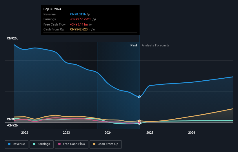Toggle the Earnings legend button
This screenshot has height=152, width=238.
(41, 144)
